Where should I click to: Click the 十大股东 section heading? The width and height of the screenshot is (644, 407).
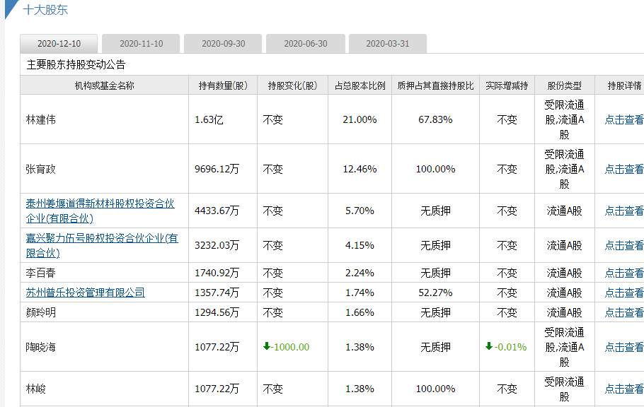(45, 10)
